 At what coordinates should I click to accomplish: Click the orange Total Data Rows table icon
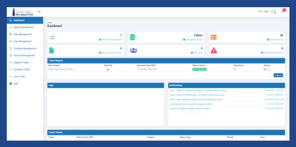click(x=213, y=37)
